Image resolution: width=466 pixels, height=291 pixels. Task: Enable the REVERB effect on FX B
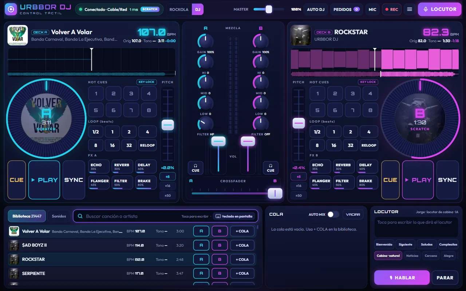point(344,167)
